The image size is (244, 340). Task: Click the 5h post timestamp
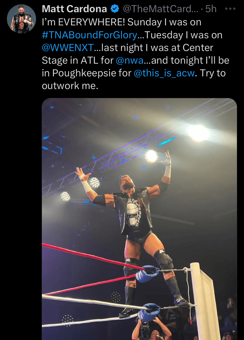(x=211, y=9)
